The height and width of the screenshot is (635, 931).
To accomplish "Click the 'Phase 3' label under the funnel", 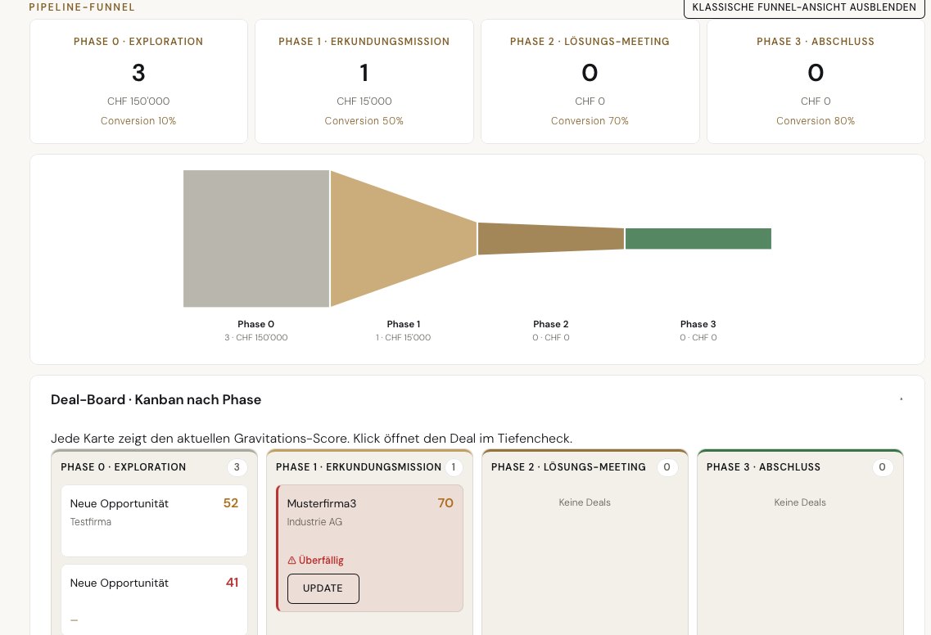I will [698, 324].
